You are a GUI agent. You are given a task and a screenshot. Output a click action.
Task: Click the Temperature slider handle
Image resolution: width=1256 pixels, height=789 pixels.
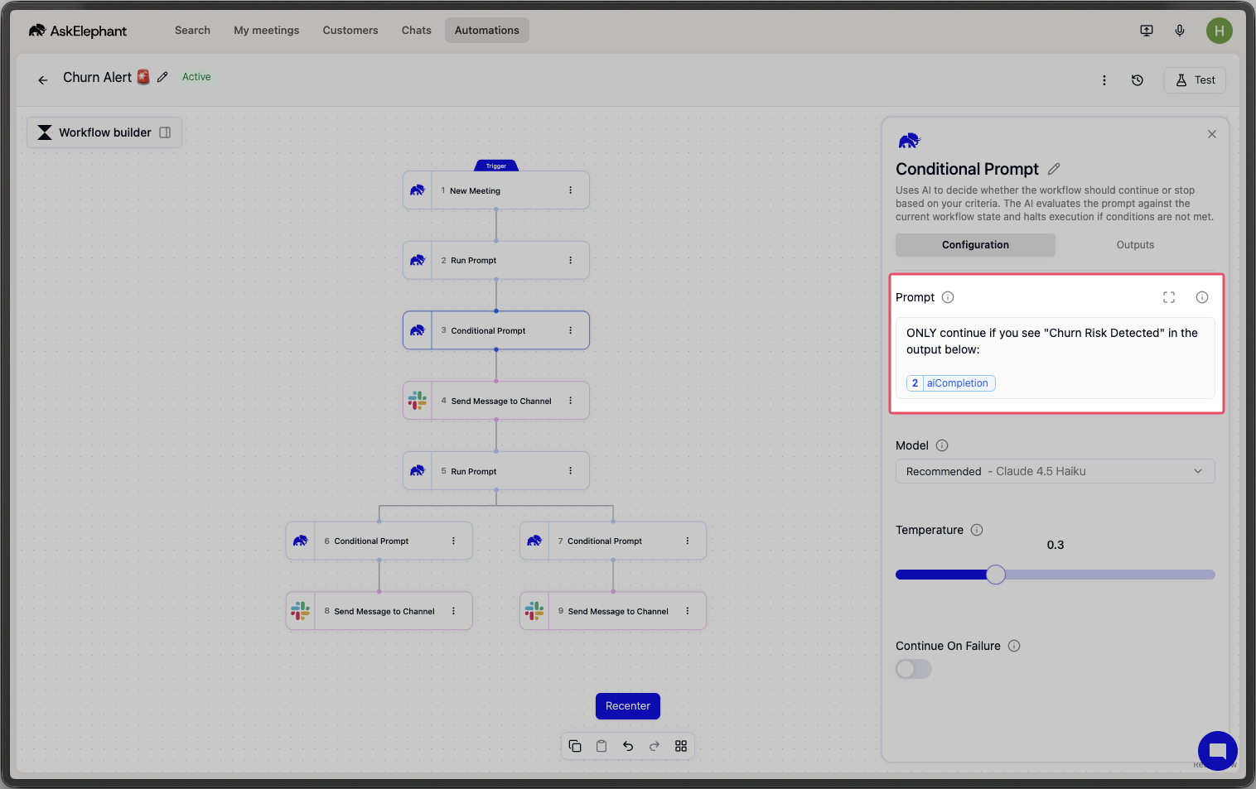coord(996,575)
